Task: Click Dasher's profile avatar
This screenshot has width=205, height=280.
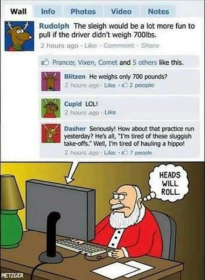Action: 51,134
